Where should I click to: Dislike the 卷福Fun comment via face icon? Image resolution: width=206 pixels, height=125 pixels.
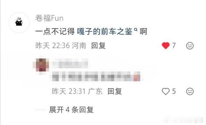(x=190, y=46)
